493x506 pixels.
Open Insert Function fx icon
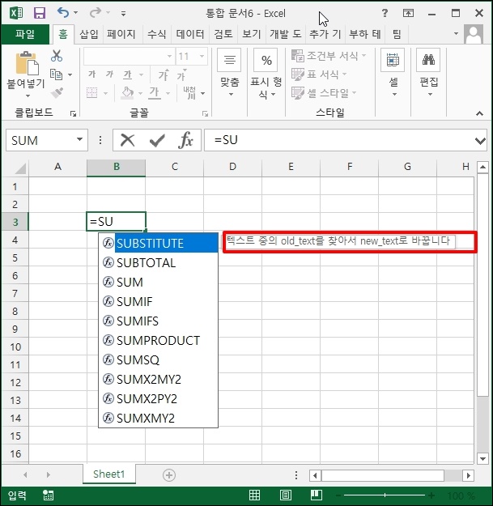pos(186,140)
